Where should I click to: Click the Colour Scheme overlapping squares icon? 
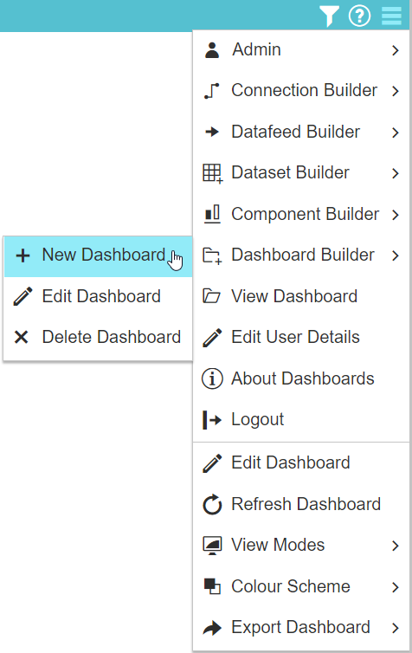(212, 586)
